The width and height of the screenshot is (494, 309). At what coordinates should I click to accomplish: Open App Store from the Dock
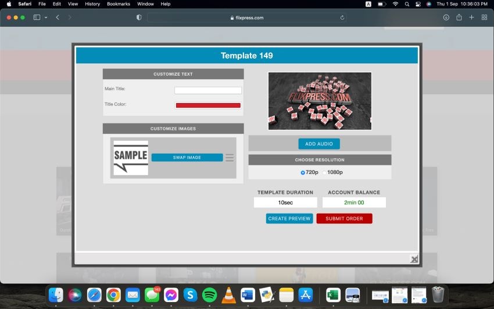pyautogui.click(x=306, y=296)
